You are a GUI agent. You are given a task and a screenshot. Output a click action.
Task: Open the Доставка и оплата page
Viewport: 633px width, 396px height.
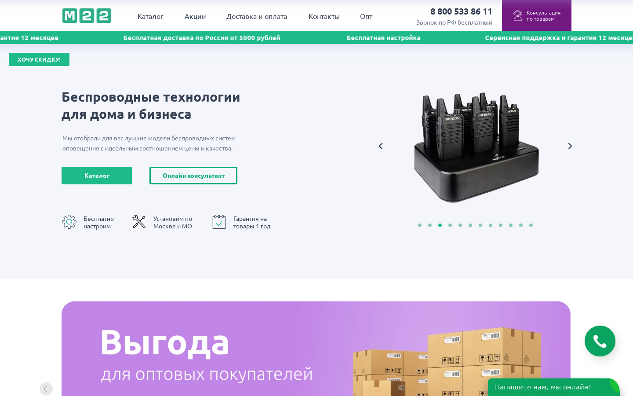pos(257,16)
